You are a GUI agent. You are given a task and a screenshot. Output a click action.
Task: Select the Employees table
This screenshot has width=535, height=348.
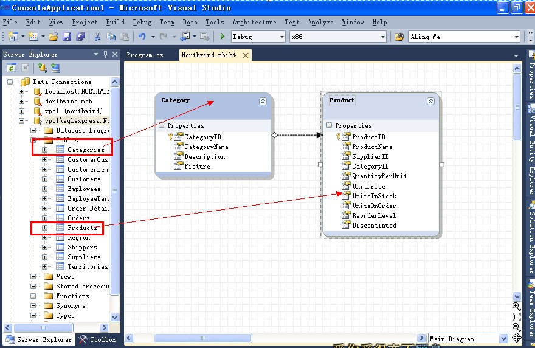[84, 189]
